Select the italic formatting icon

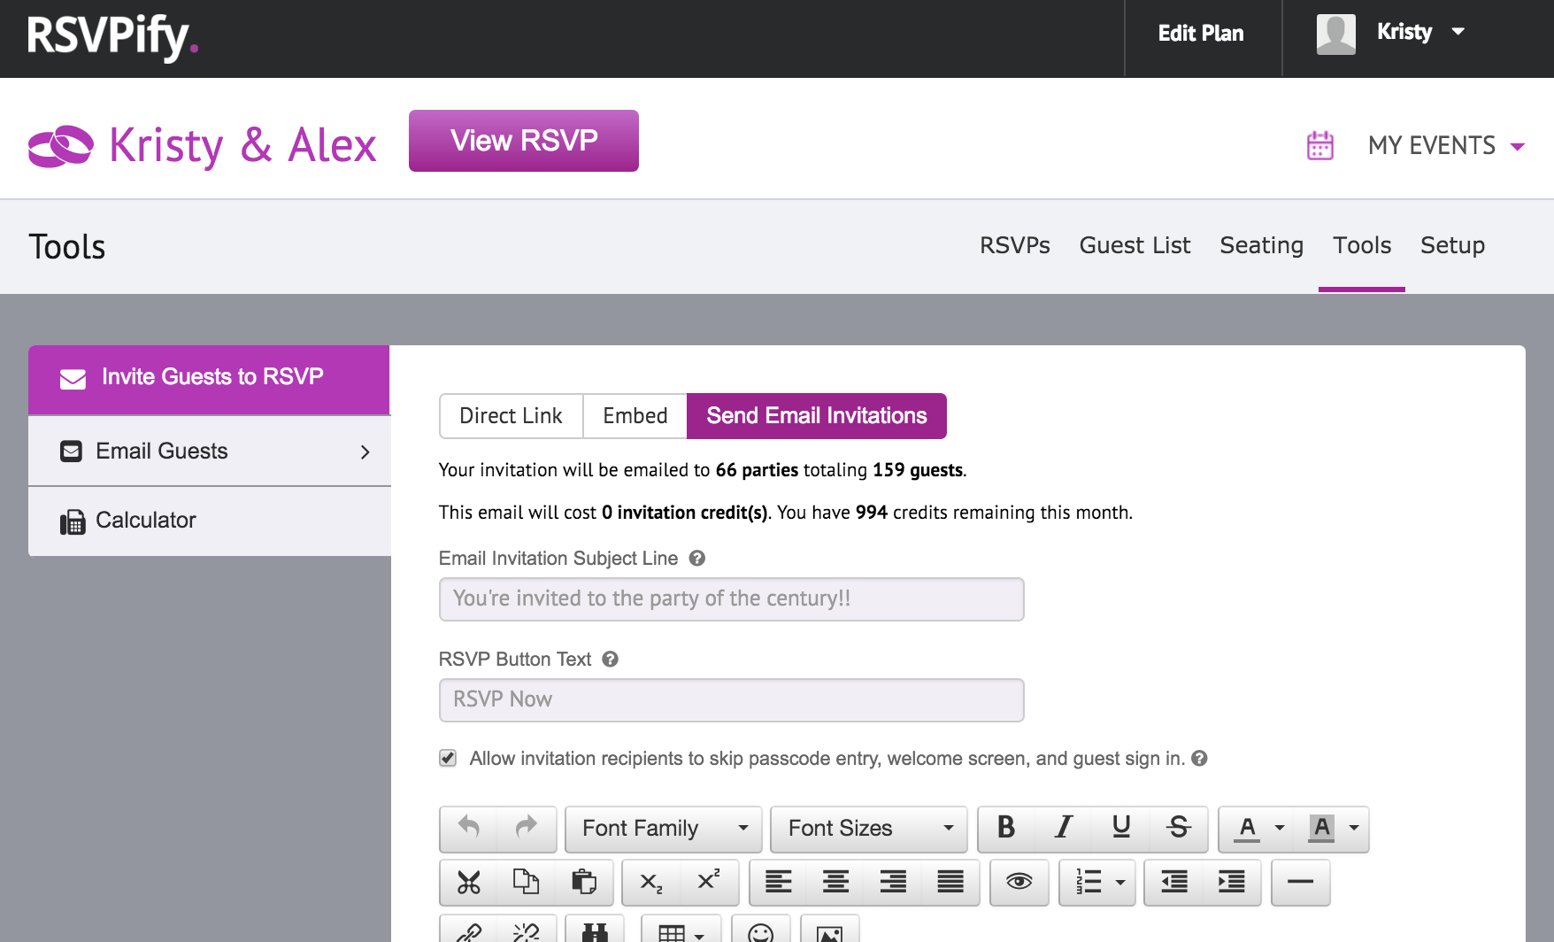1062,829
